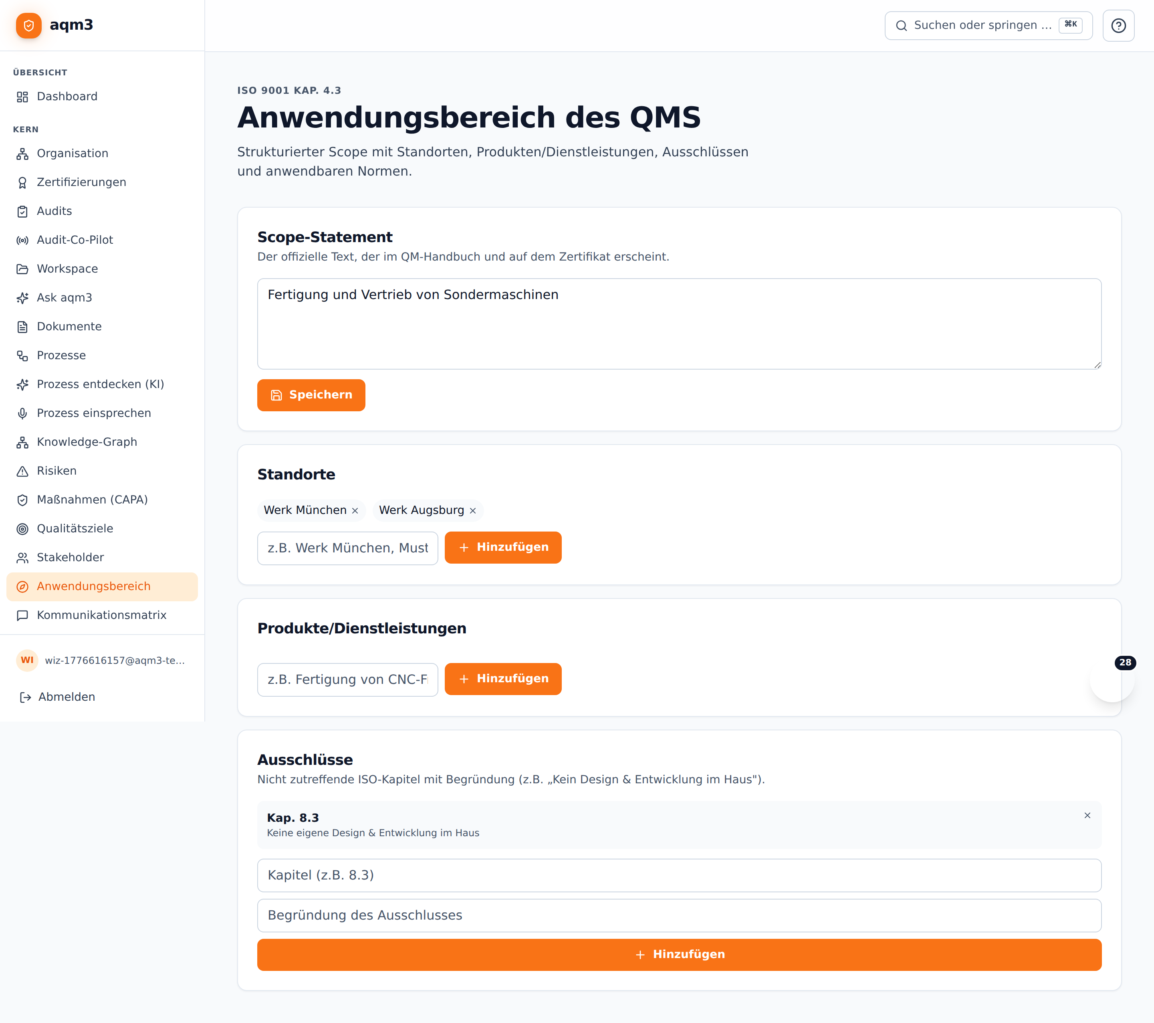
Task: Open the user account email entry
Action: [x=102, y=660]
